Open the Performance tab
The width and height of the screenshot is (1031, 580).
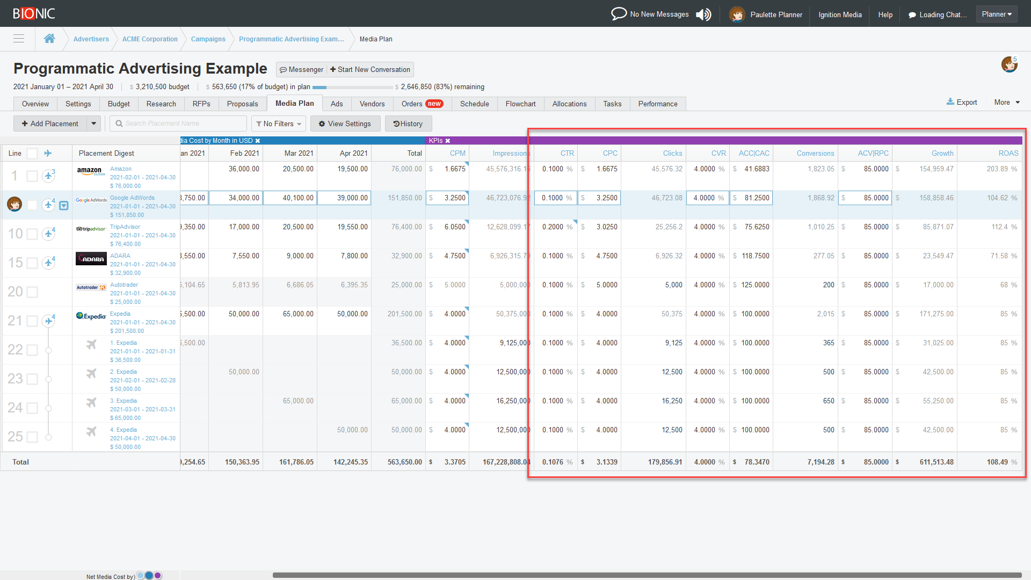tap(658, 104)
